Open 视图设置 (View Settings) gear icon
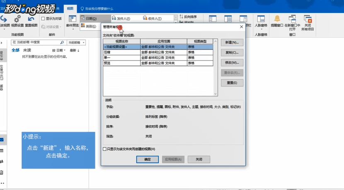 17,21
